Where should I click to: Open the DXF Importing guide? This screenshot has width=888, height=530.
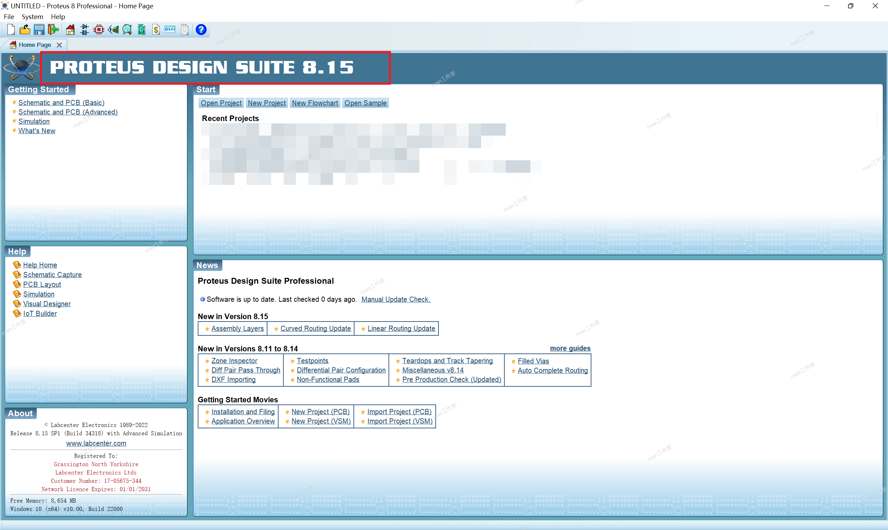pyautogui.click(x=233, y=380)
